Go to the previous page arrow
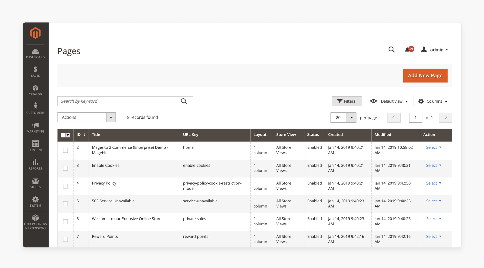 (x=394, y=118)
